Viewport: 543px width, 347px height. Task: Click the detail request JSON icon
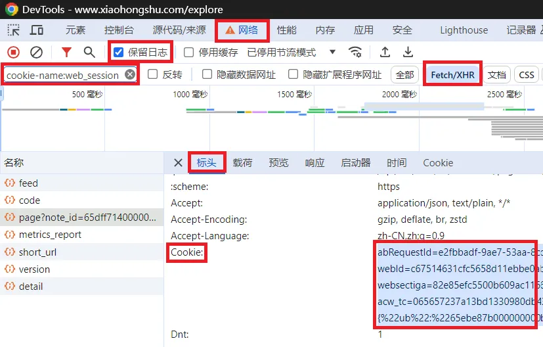[10, 287]
